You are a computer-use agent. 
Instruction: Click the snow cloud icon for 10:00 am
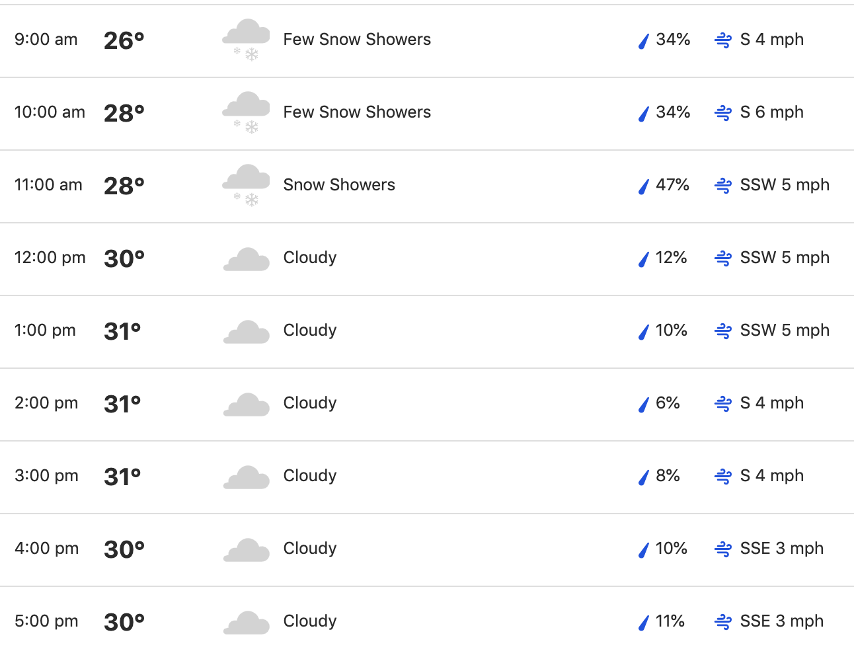coord(246,113)
